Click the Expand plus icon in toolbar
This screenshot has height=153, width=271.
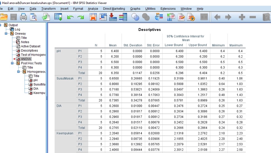pyautogui.click(x=242, y=17)
